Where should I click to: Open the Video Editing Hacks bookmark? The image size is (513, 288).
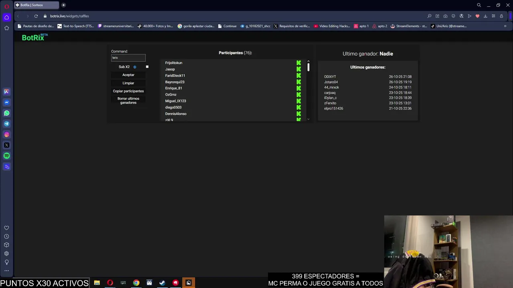click(332, 26)
